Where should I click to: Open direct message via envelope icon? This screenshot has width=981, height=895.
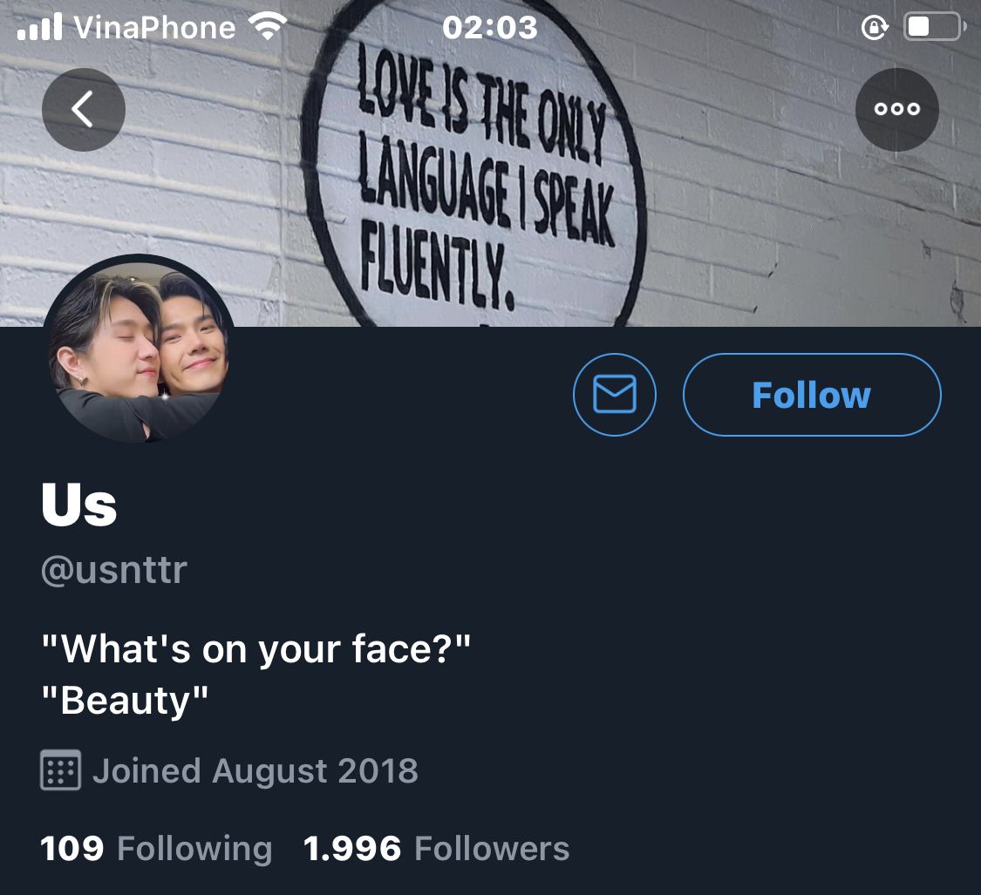[x=615, y=395]
